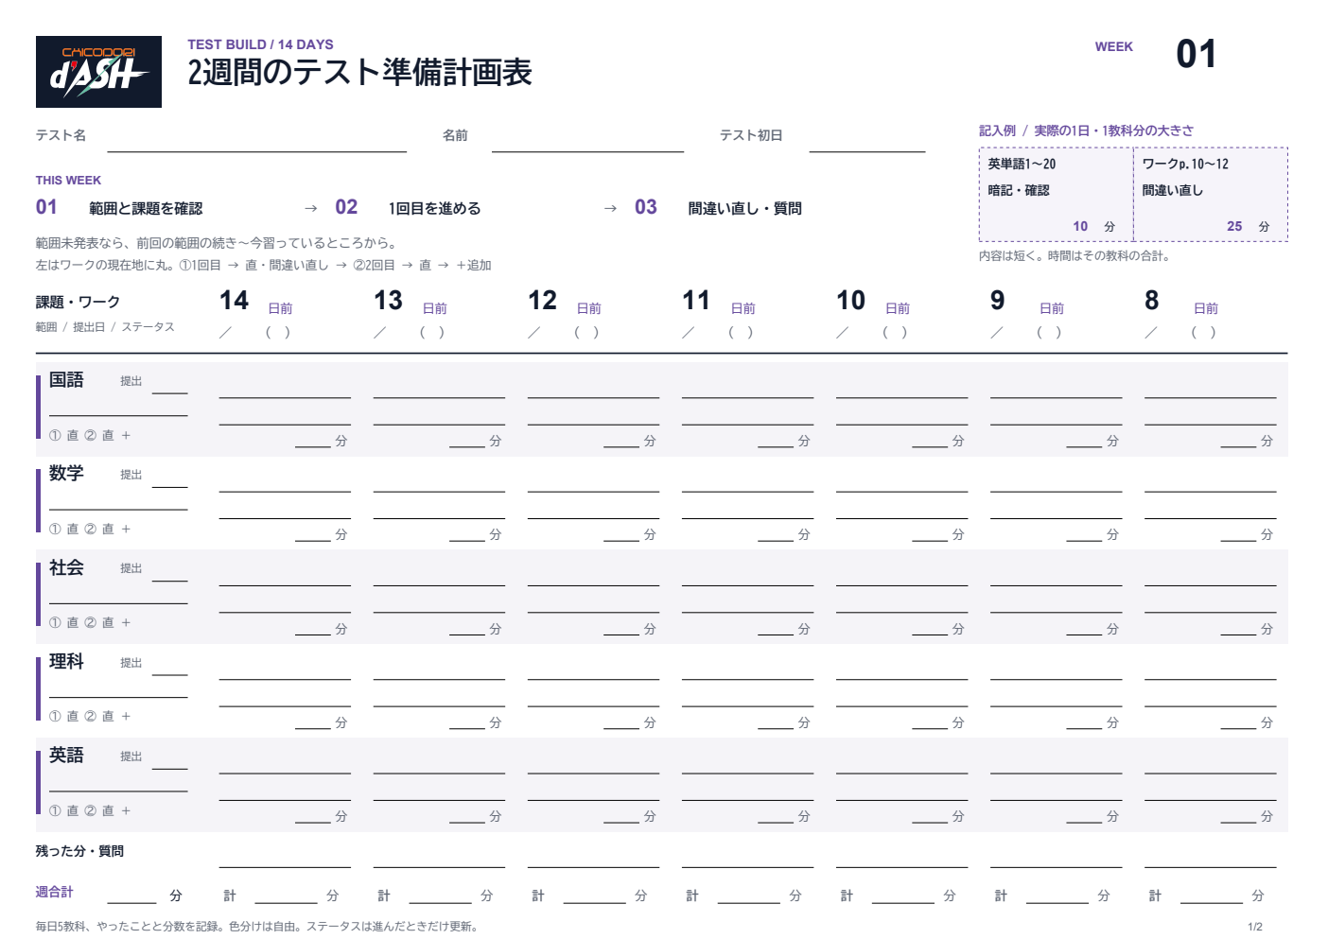The width and height of the screenshot is (1328, 939).
Task: Click the 12 日前 column header
Action: (564, 302)
